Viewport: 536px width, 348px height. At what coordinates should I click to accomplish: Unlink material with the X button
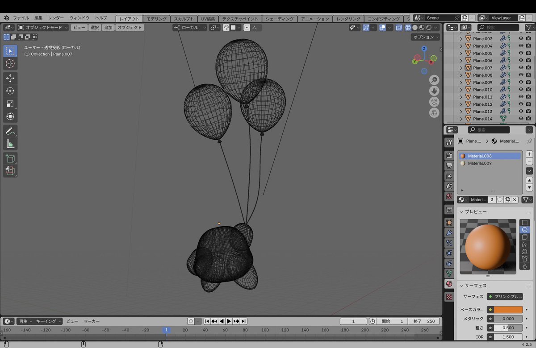pyautogui.click(x=515, y=200)
